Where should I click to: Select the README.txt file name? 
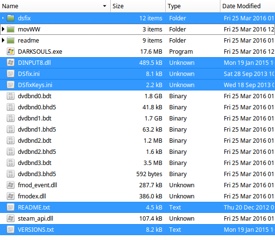(x=34, y=208)
